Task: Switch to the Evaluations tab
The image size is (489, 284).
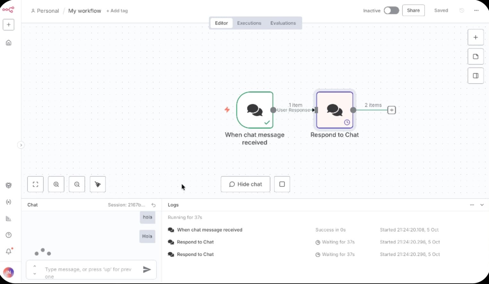Action: coord(283,23)
